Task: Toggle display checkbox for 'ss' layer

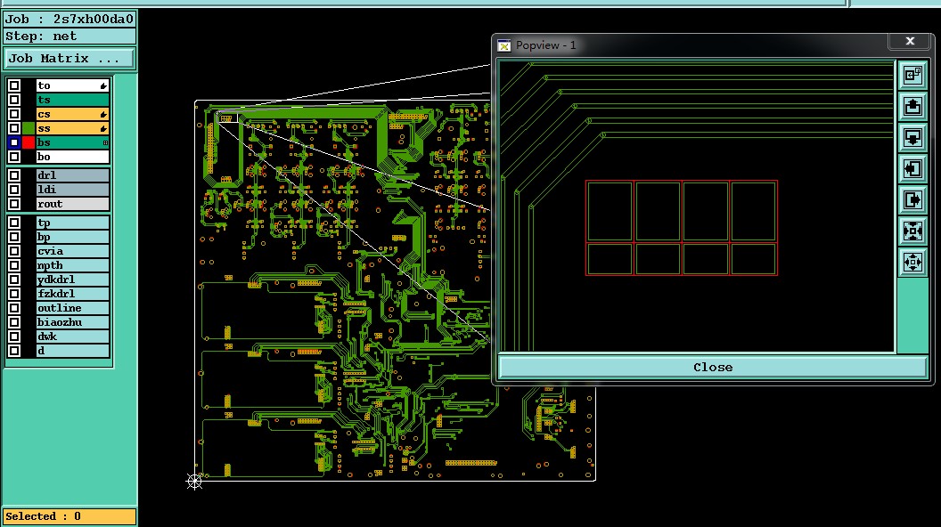Action: (x=14, y=128)
